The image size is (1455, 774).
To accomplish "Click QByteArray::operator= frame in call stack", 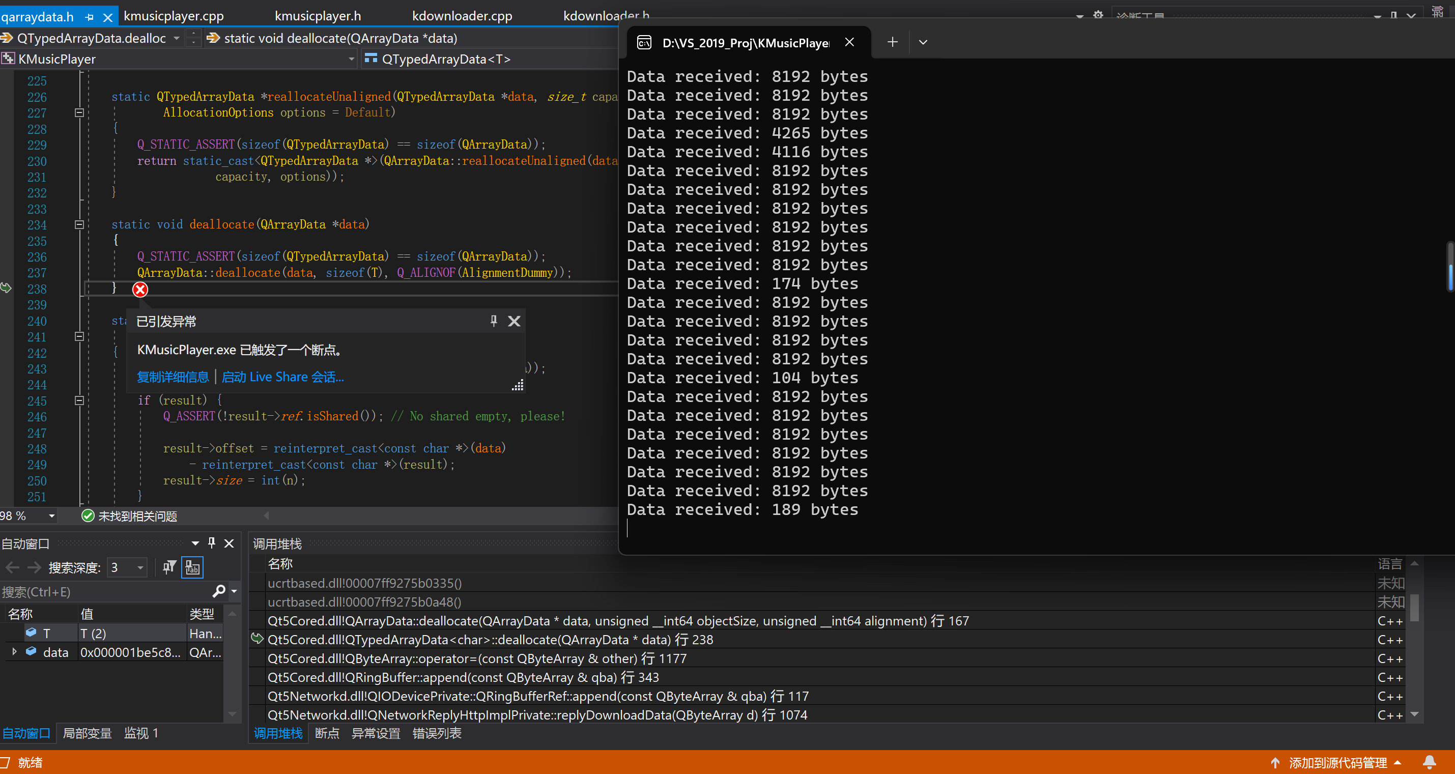I will (477, 658).
